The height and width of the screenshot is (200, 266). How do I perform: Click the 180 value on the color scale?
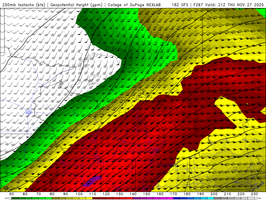[187, 194]
